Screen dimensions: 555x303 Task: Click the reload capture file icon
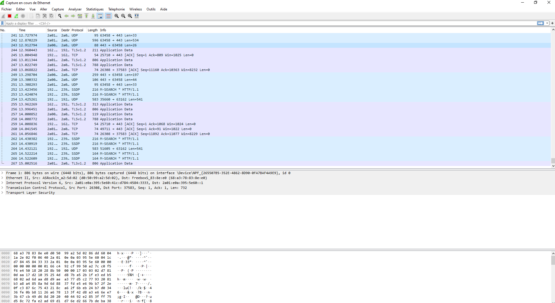point(51,16)
